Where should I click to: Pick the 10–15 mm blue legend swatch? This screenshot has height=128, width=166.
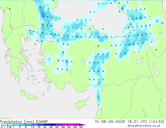pos(35,125)
